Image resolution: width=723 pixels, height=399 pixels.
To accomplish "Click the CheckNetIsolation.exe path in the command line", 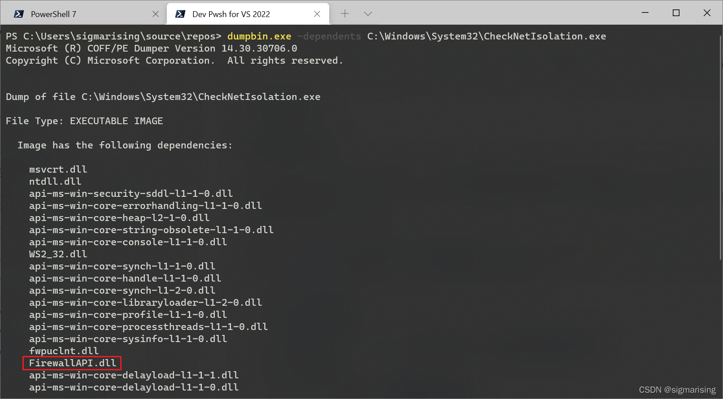I will click(487, 36).
